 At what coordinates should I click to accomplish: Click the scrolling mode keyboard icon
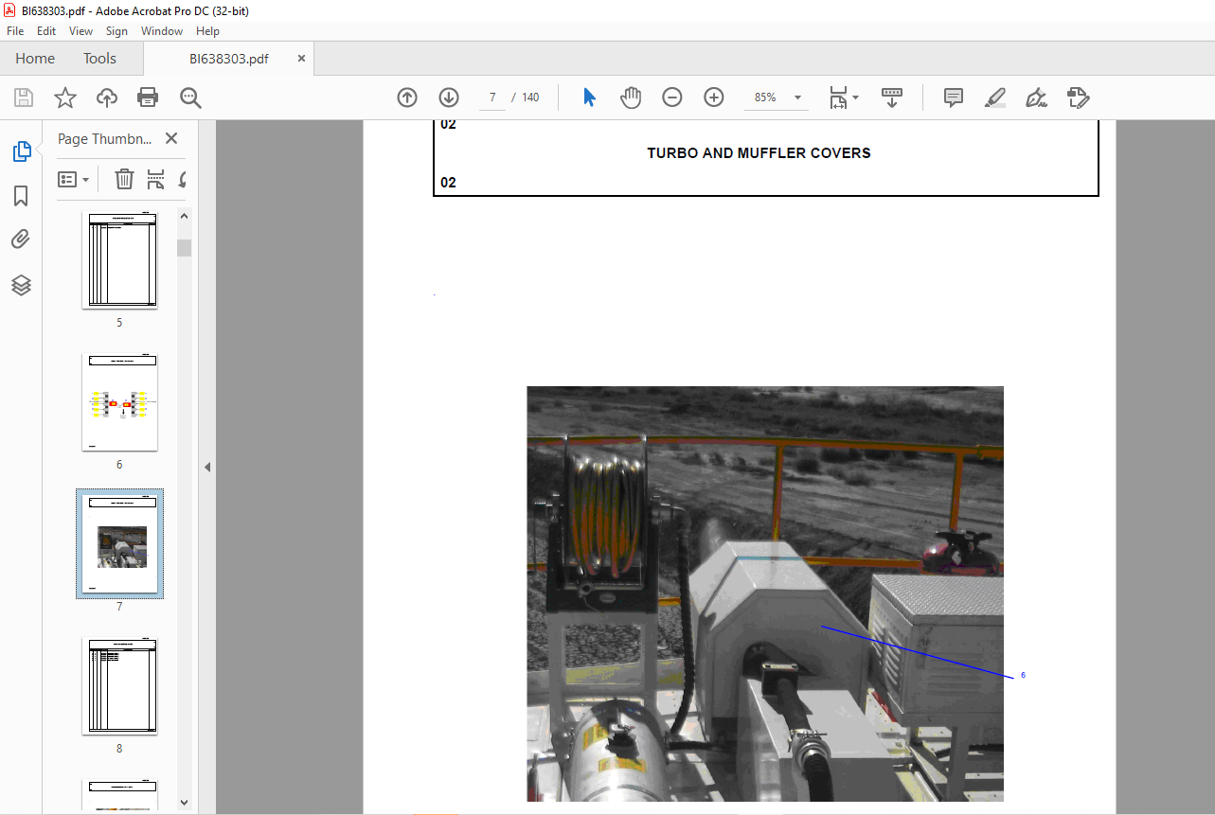[x=892, y=97]
